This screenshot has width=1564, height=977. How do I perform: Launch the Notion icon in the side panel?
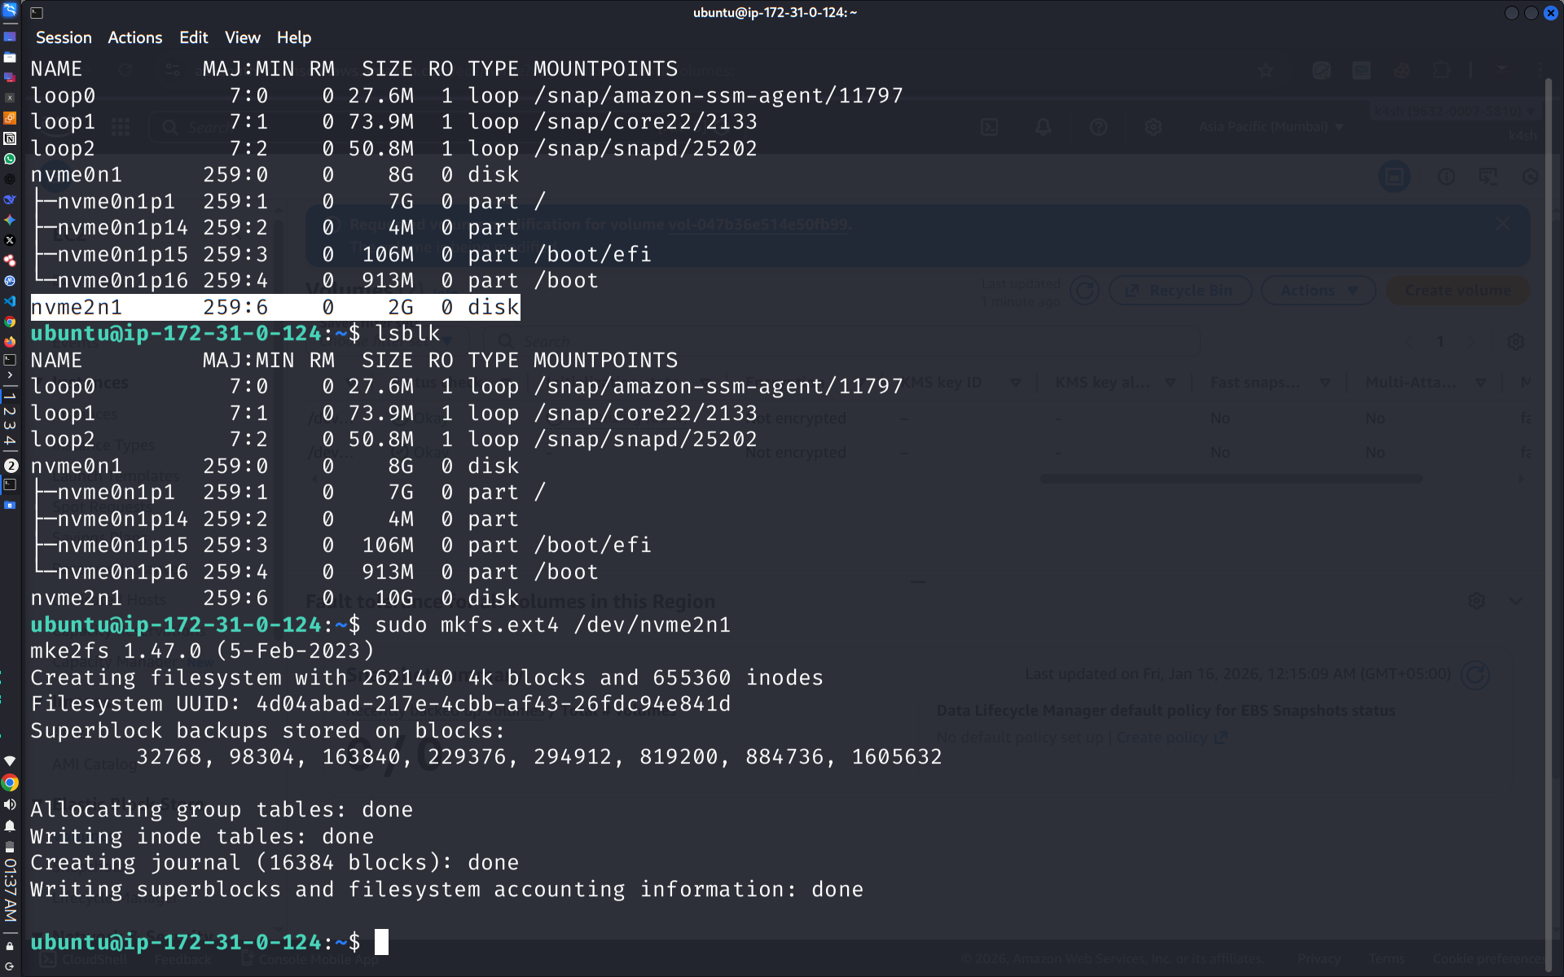click(x=10, y=138)
